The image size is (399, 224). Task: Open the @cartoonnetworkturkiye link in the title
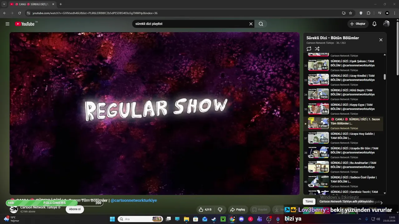click(x=134, y=200)
